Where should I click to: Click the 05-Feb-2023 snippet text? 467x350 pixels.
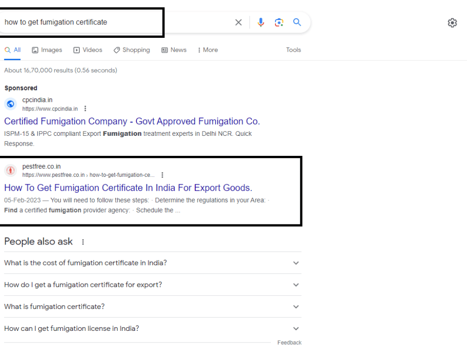click(x=136, y=205)
